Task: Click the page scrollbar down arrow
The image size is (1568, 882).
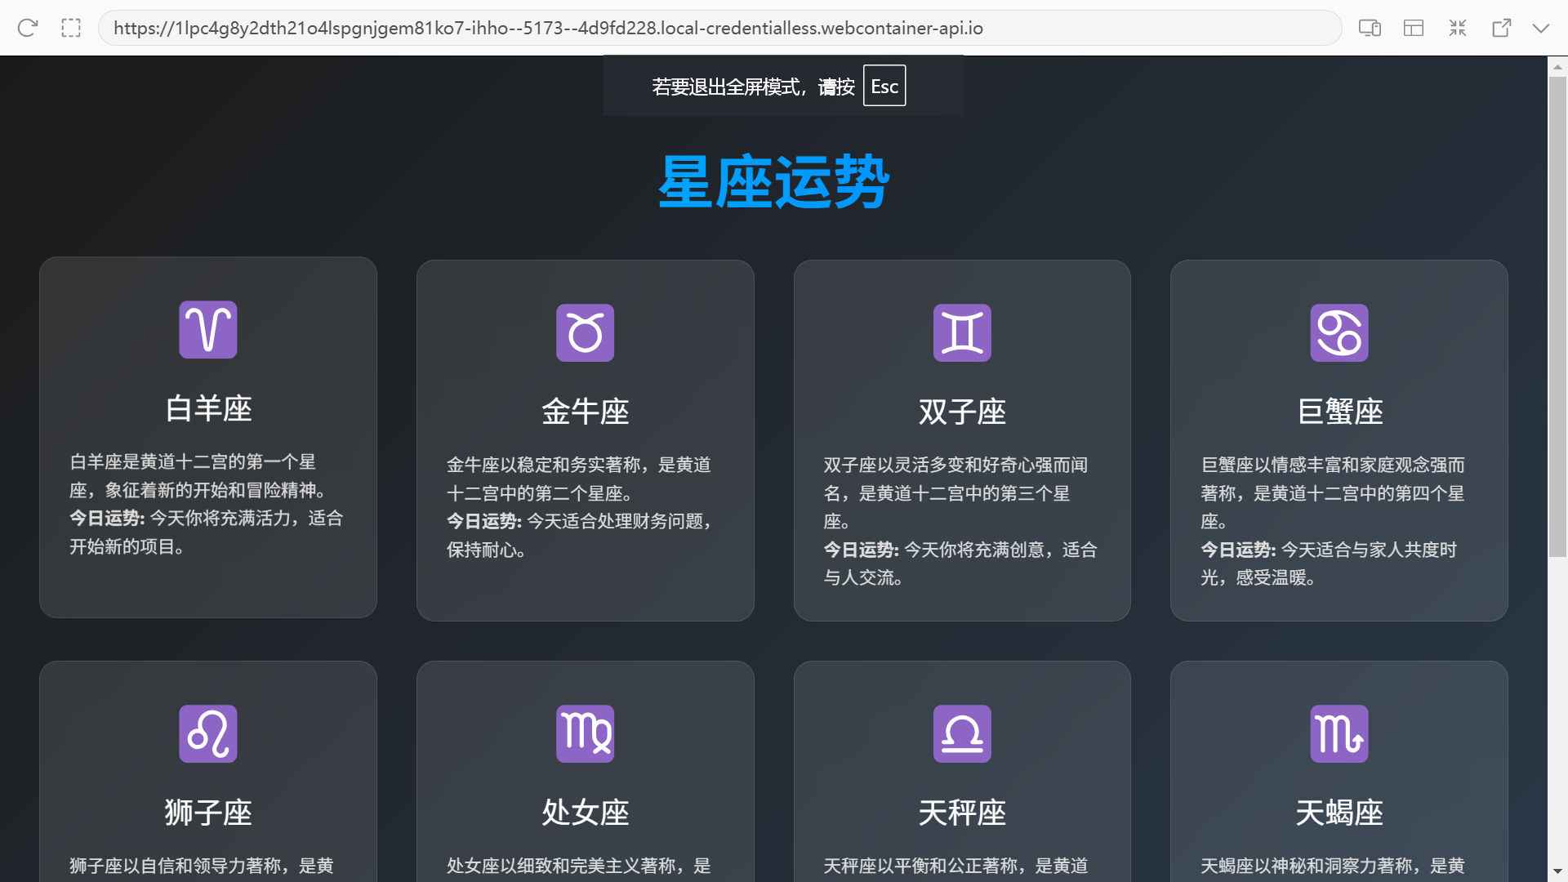Action: (1557, 872)
